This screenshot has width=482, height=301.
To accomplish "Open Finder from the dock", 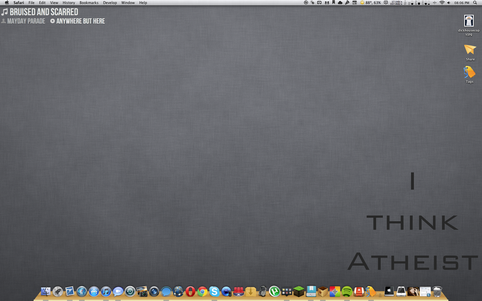I will point(46,291).
